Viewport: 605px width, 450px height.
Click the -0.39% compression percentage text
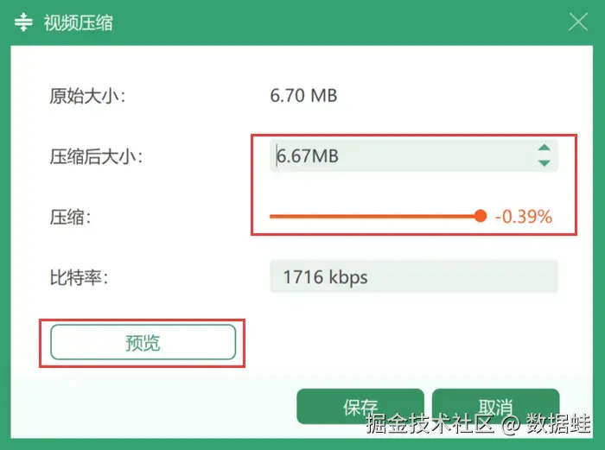tap(524, 217)
